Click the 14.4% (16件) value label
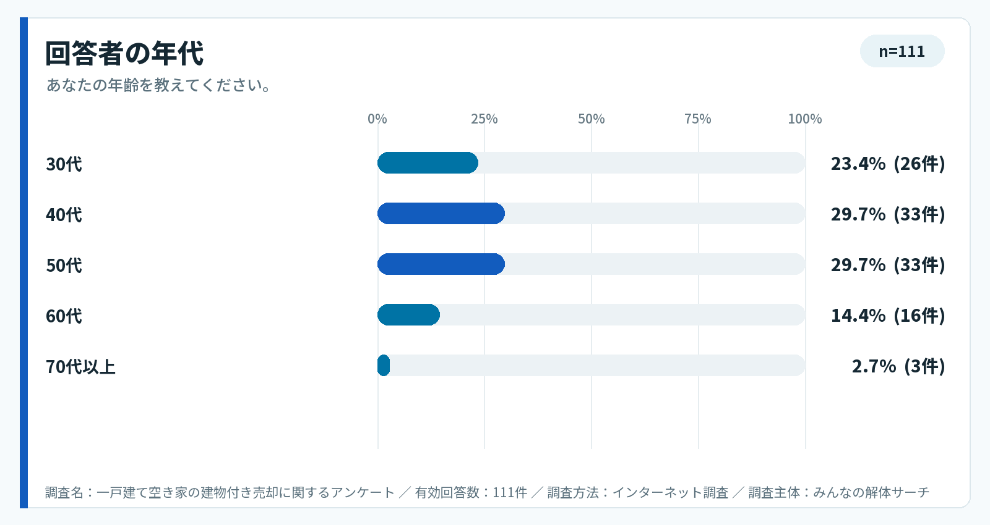This screenshot has width=990, height=525. 888,316
